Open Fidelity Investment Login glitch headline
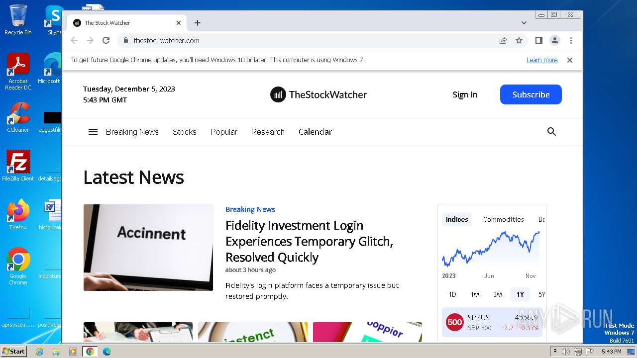Viewport: 637px width, 358px height. click(x=309, y=241)
